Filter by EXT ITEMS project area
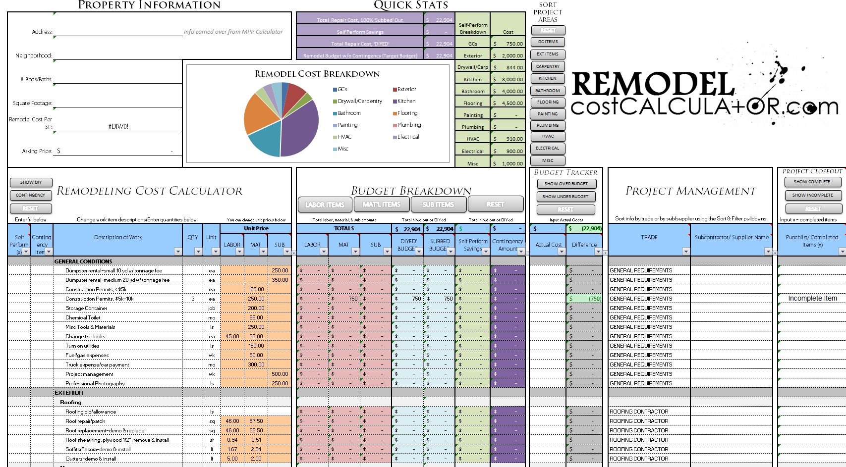 click(x=548, y=54)
